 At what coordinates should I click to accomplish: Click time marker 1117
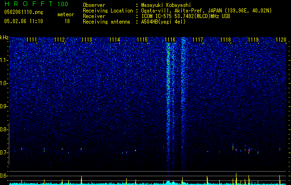pyautogui.click(x=198, y=40)
